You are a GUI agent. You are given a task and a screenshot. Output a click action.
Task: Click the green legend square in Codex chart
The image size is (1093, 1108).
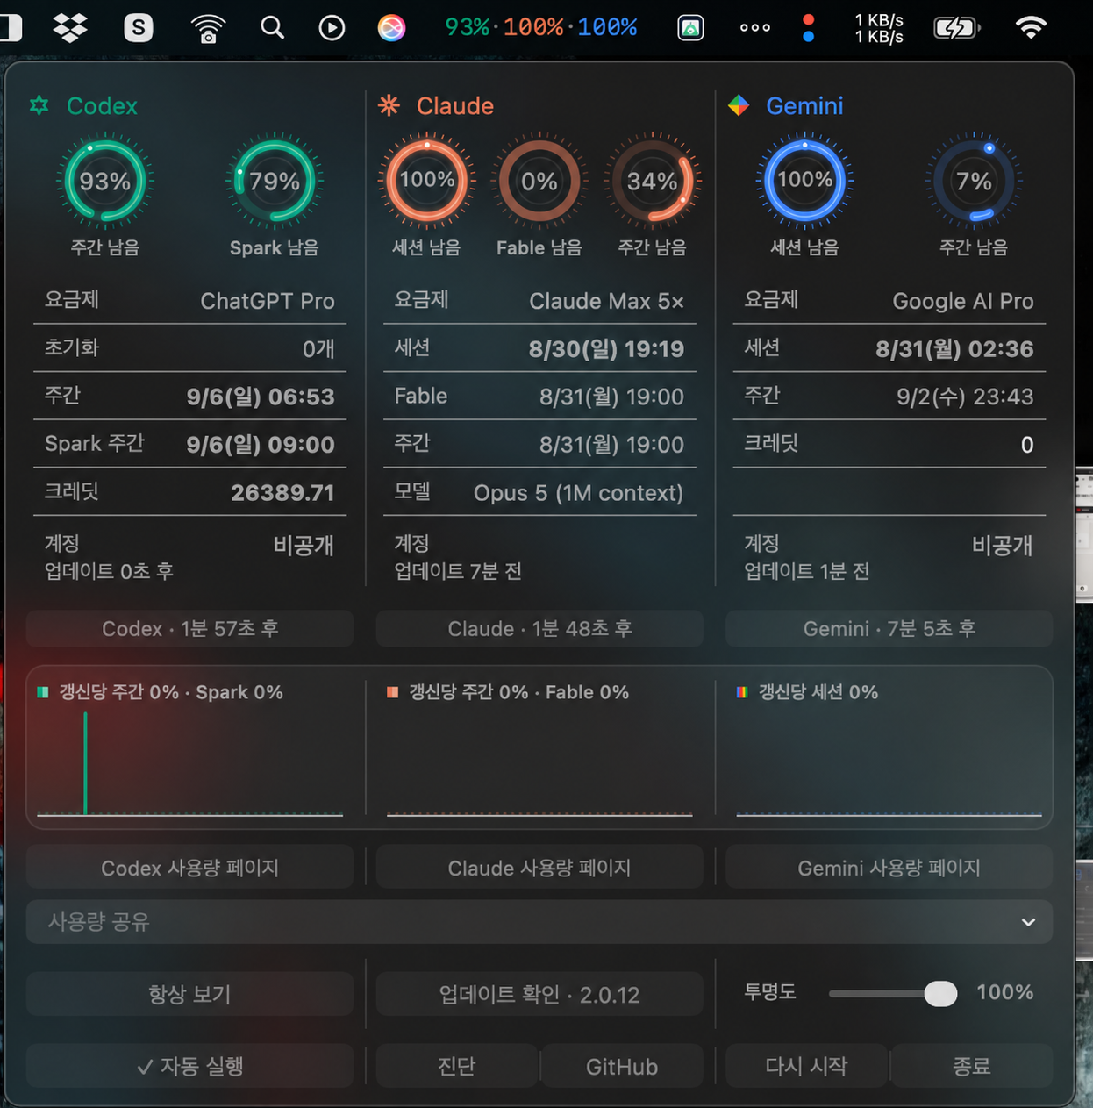click(42, 692)
